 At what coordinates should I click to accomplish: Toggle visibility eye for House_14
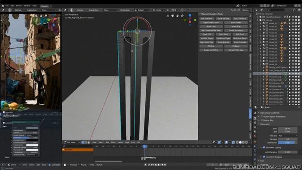pyautogui.click(x=293, y=64)
